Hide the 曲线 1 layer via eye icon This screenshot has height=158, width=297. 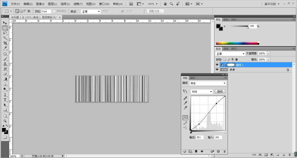(x=217, y=65)
